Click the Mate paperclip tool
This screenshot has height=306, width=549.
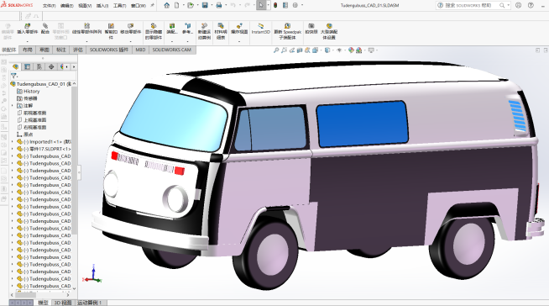coord(45,29)
